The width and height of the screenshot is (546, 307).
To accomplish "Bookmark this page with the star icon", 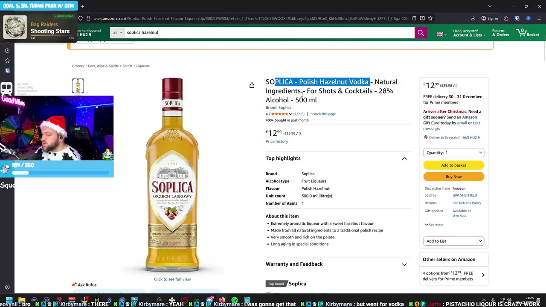I will [430, 18].
